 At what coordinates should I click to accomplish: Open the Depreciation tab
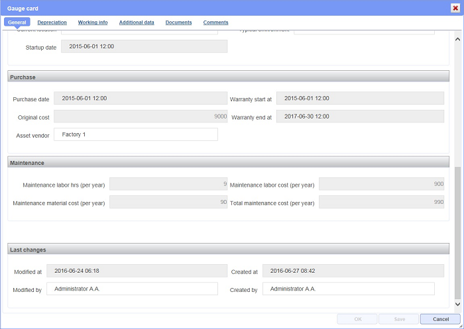point(52,23)
